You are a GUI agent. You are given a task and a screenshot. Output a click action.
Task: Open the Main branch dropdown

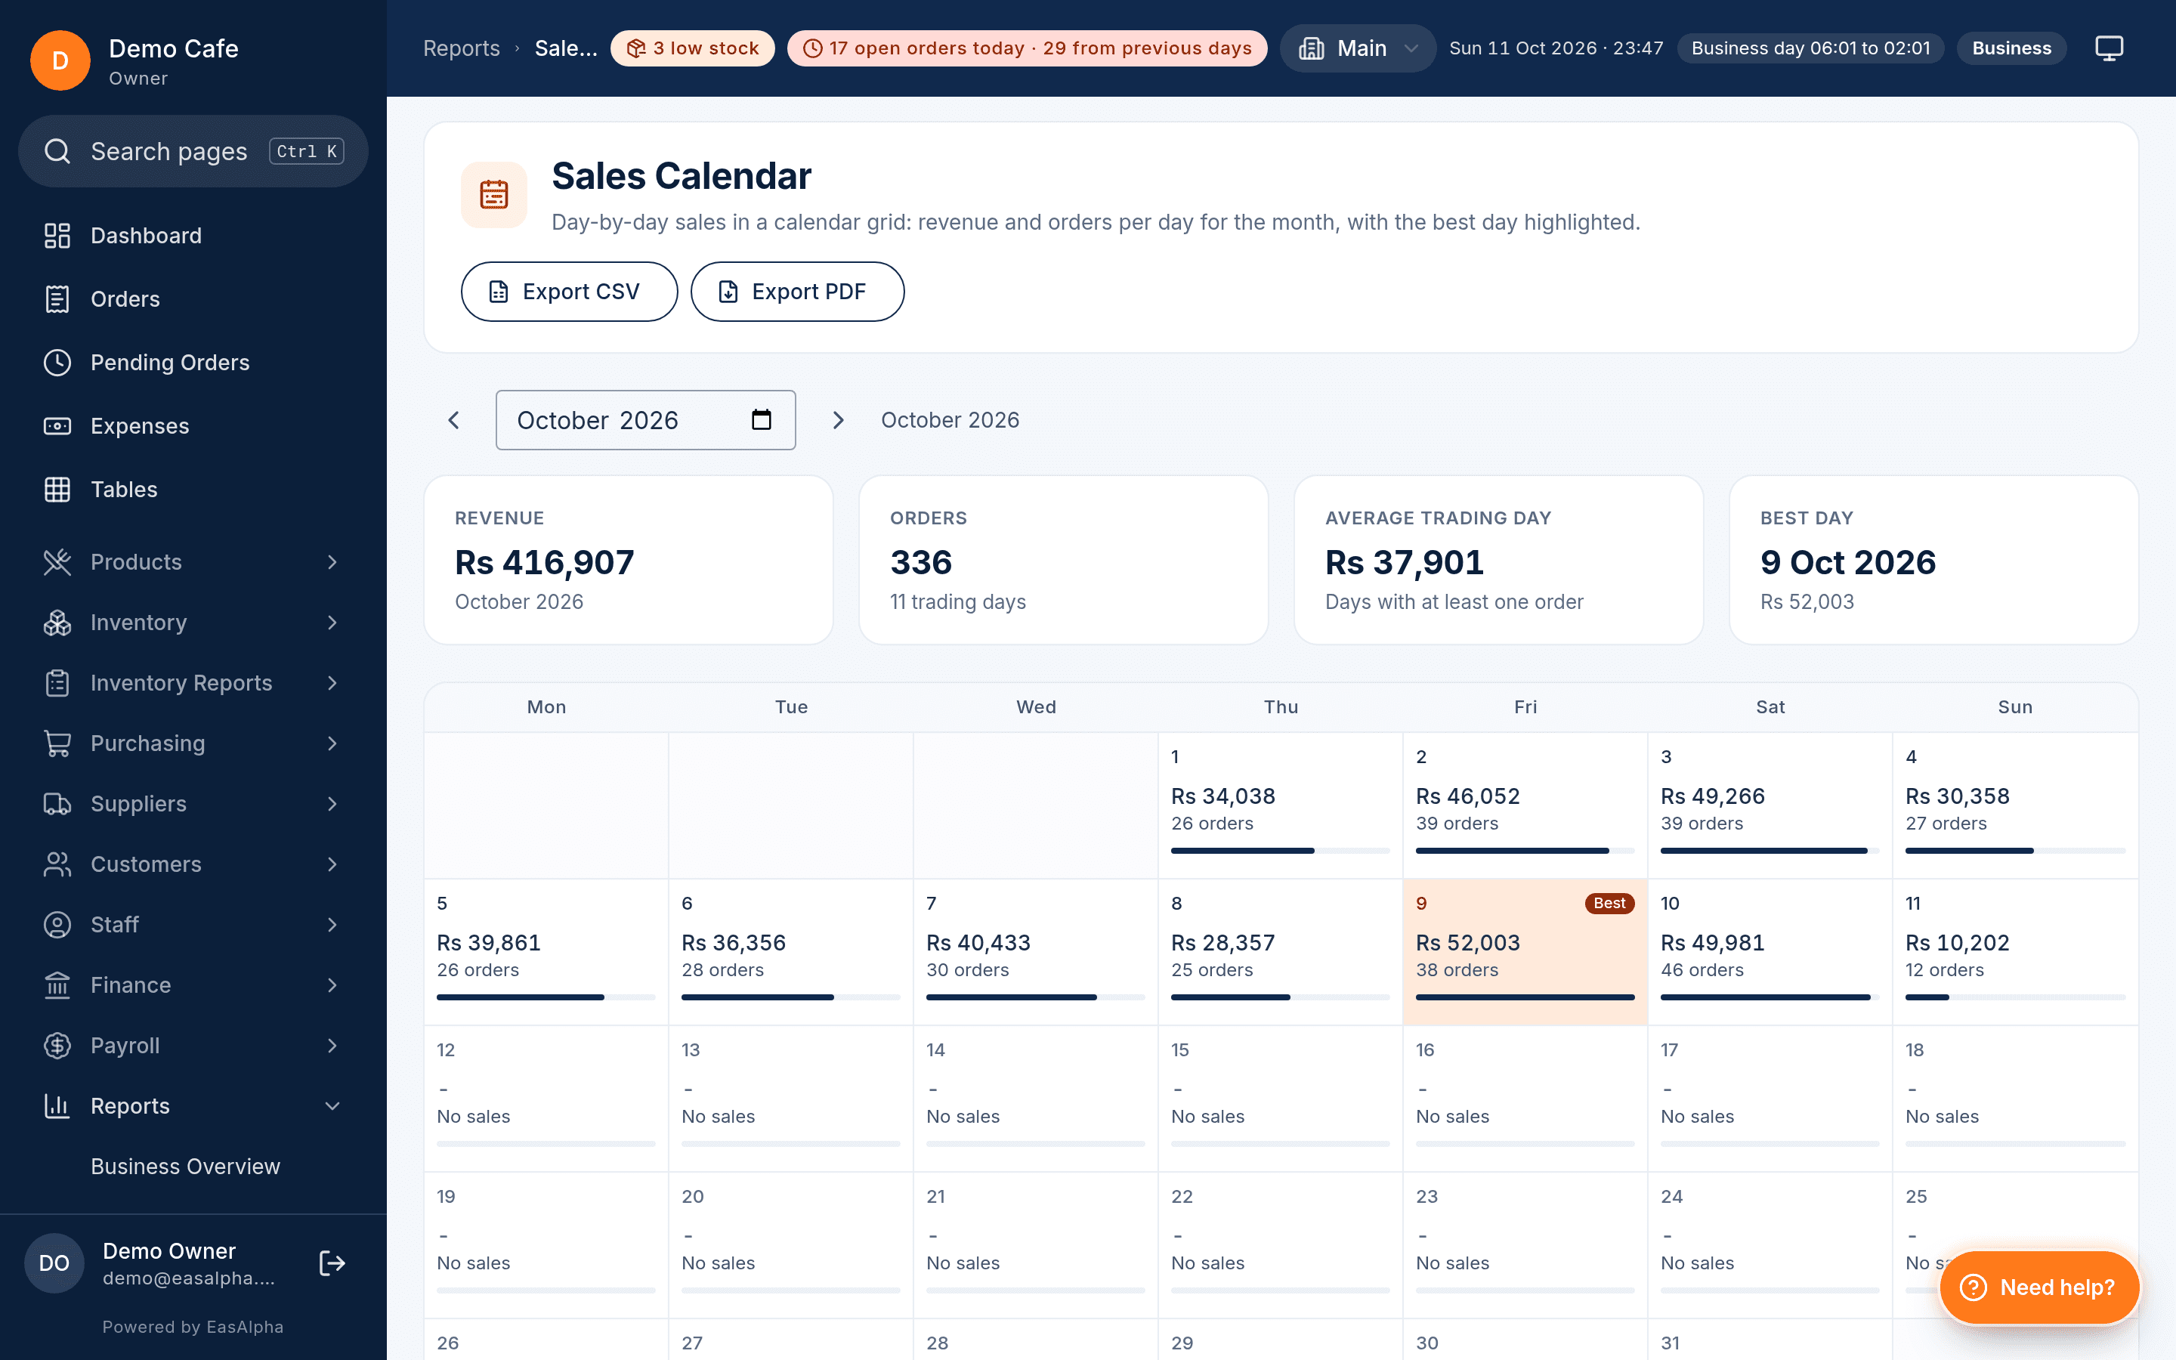click(1358, 48)
